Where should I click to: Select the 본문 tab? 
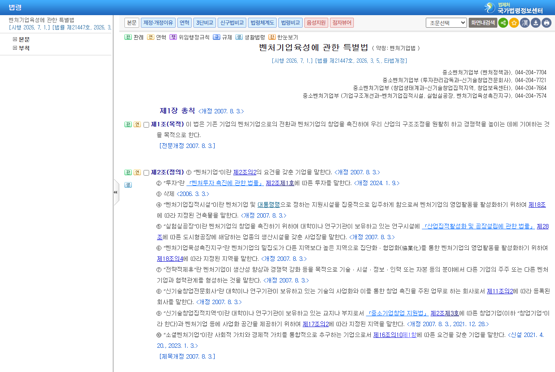pyautogui.click(x=132, y=22)
